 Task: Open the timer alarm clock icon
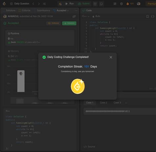tap(95, 4)
